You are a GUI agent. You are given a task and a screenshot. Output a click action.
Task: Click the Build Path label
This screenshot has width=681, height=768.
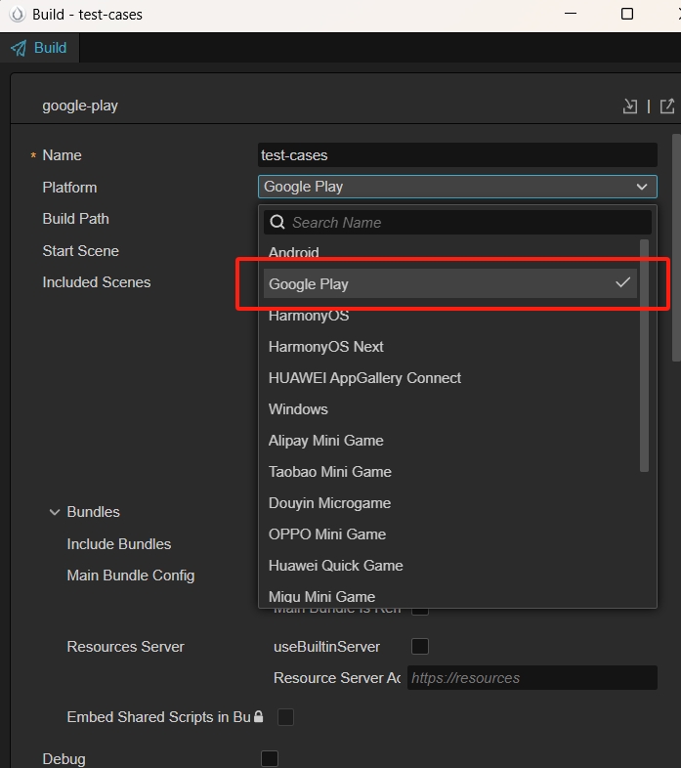click(x=76, y=219)
